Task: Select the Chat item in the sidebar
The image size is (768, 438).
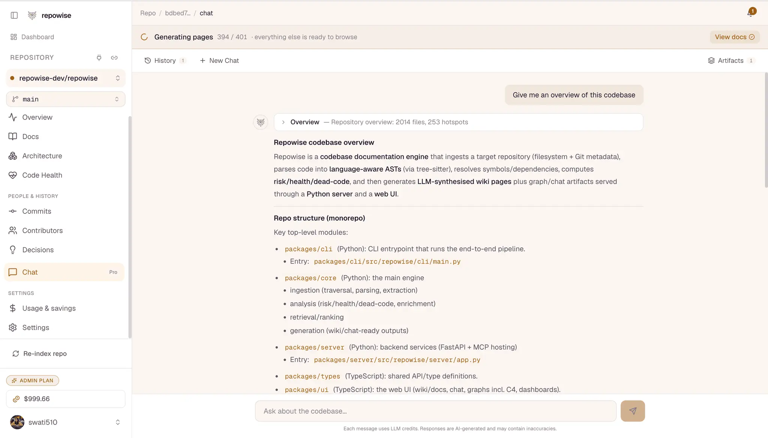Action: (x=64, y=272)
